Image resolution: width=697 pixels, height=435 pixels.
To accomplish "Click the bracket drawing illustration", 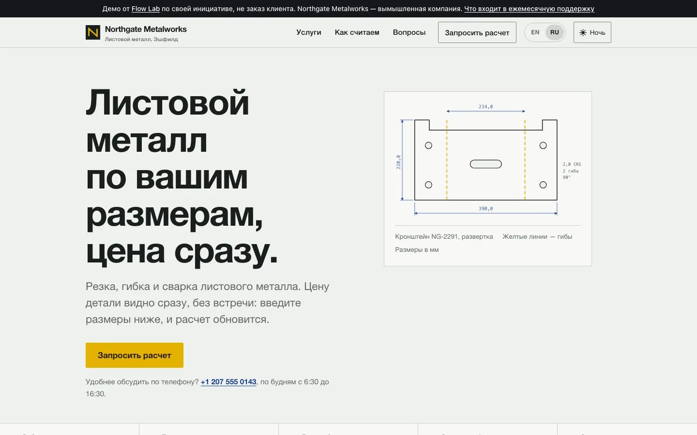I will coord(488,160).
